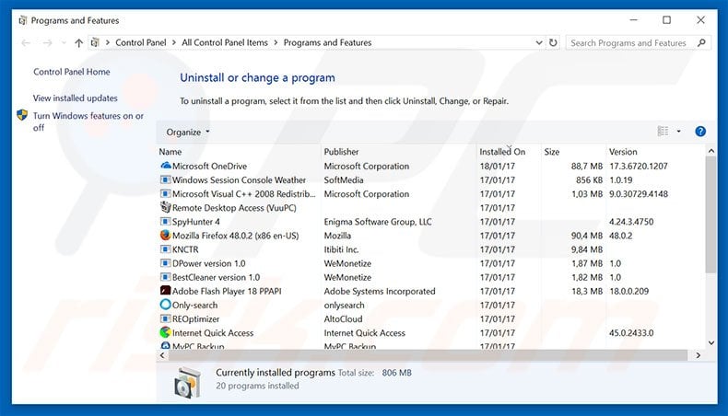The image size is (728, 416).
Task: Click the horizontal scrollbar thumb
Action: (x=428, y=355)
